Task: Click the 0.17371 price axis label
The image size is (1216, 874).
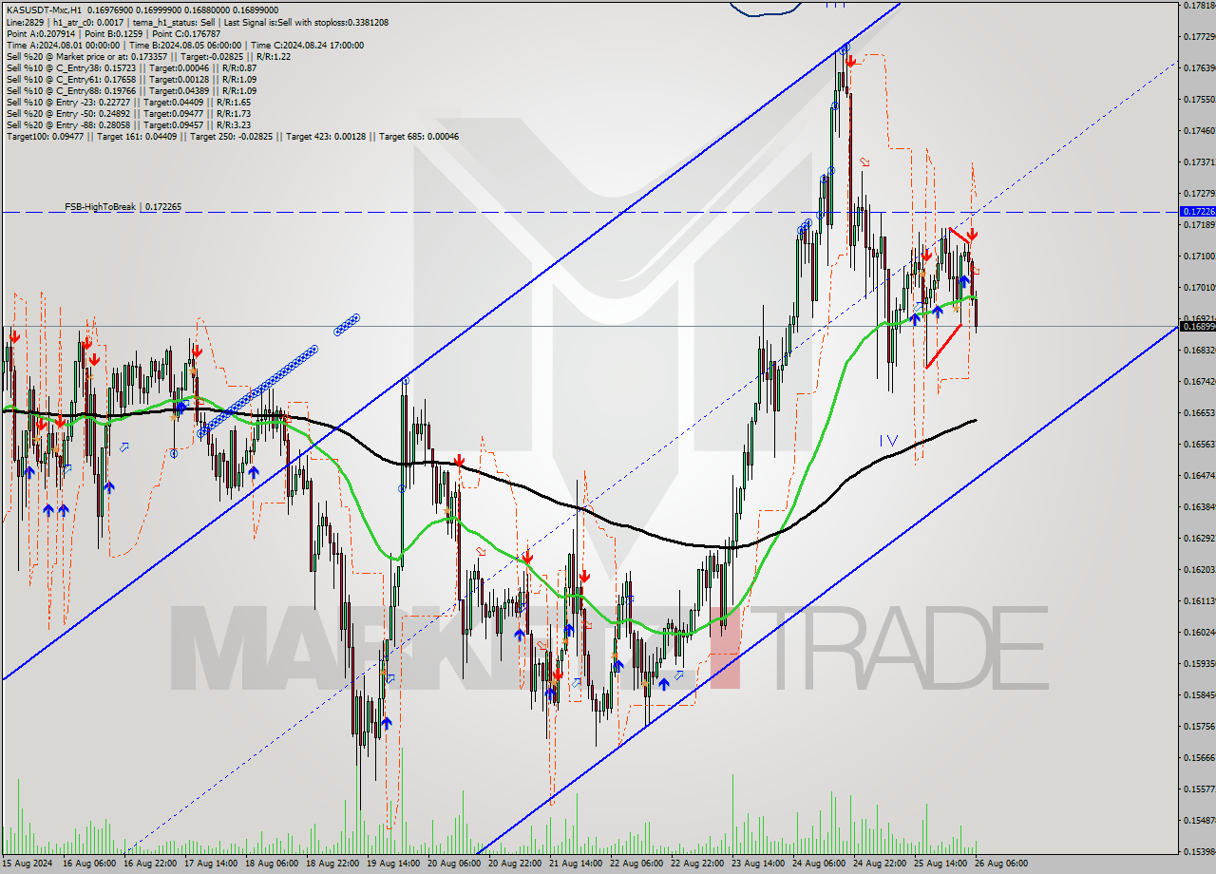Action: click(x=1200, y=162)
